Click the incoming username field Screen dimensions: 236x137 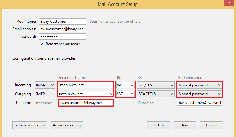click(86, 103)
